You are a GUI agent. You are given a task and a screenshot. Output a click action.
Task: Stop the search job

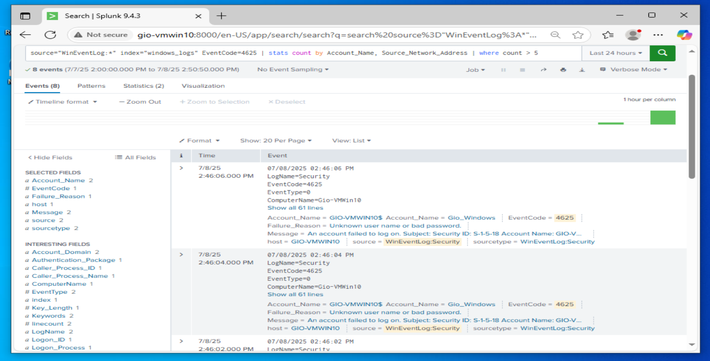[x=522, y=70]
